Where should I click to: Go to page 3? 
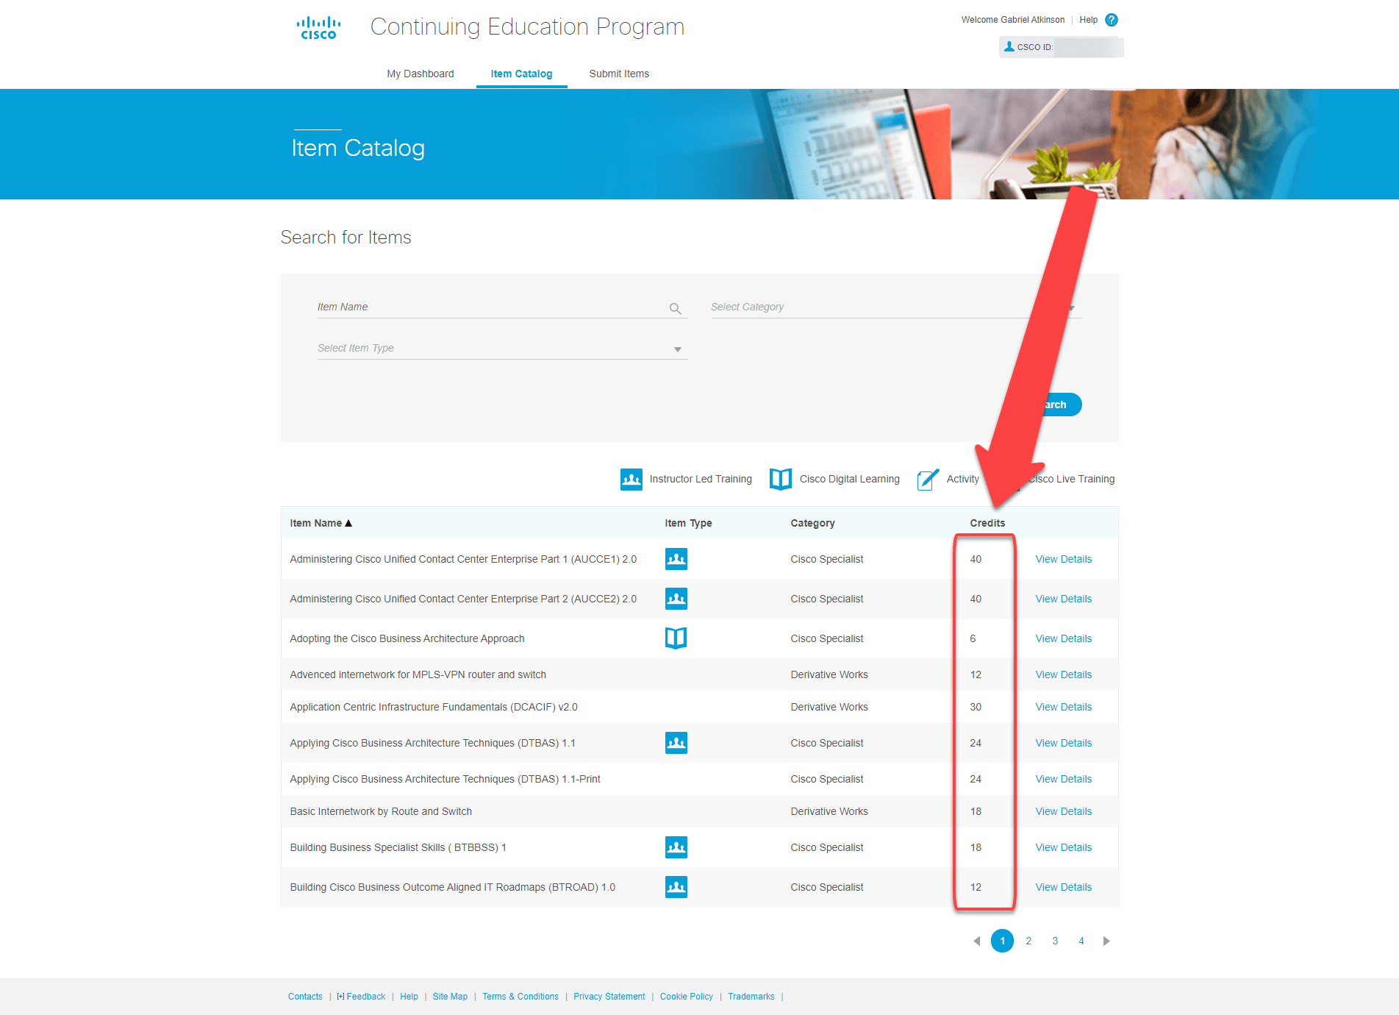point(1055,941)
